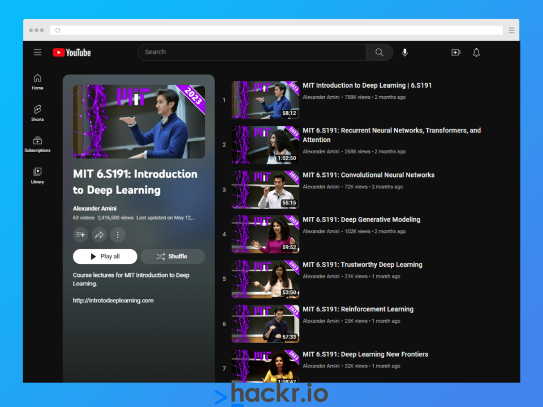Open thumbnail of video with 53:50 duration
This screenshot has width=543, height=407.
[x=265, y=279]
